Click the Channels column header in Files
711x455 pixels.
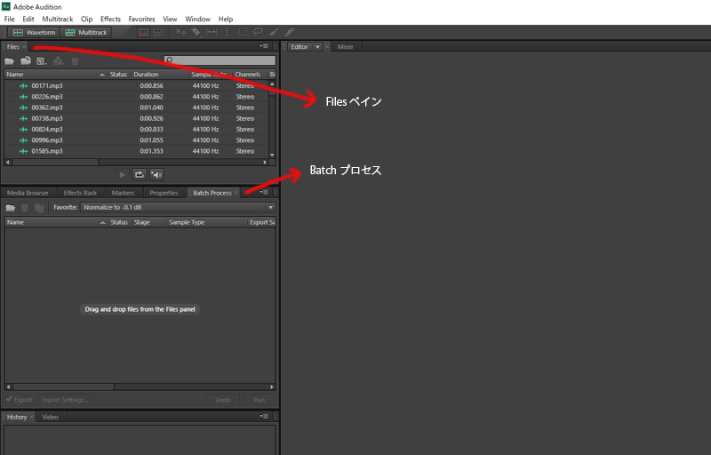click(248, 75)
